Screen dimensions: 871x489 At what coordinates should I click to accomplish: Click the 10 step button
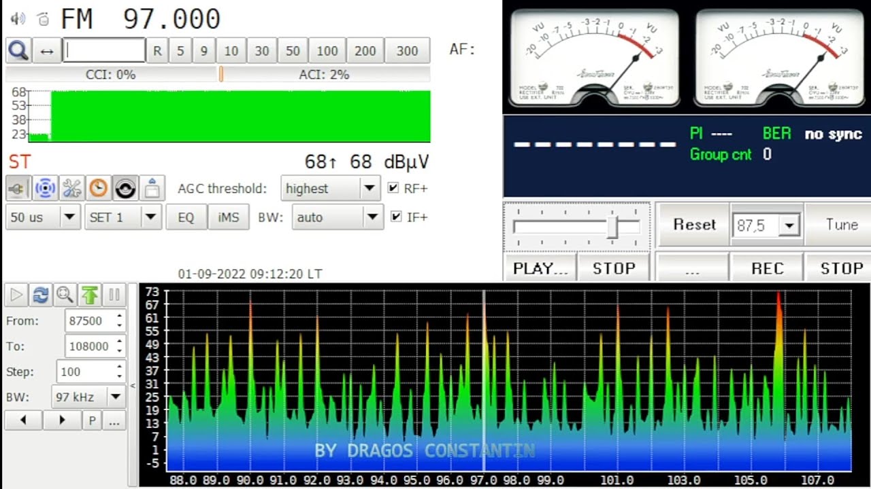(231, 51)
